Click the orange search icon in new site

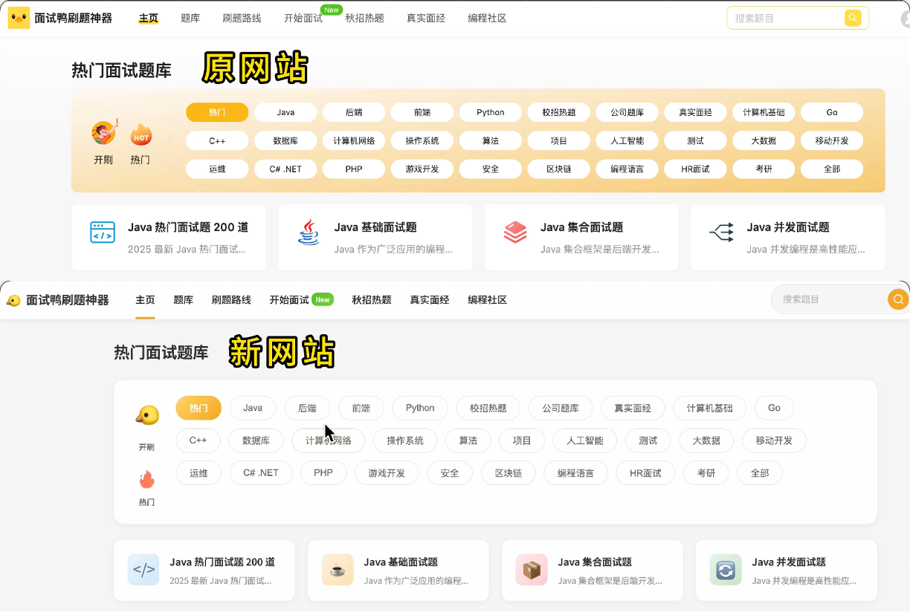pyautogui.click(x=898, y=299)
